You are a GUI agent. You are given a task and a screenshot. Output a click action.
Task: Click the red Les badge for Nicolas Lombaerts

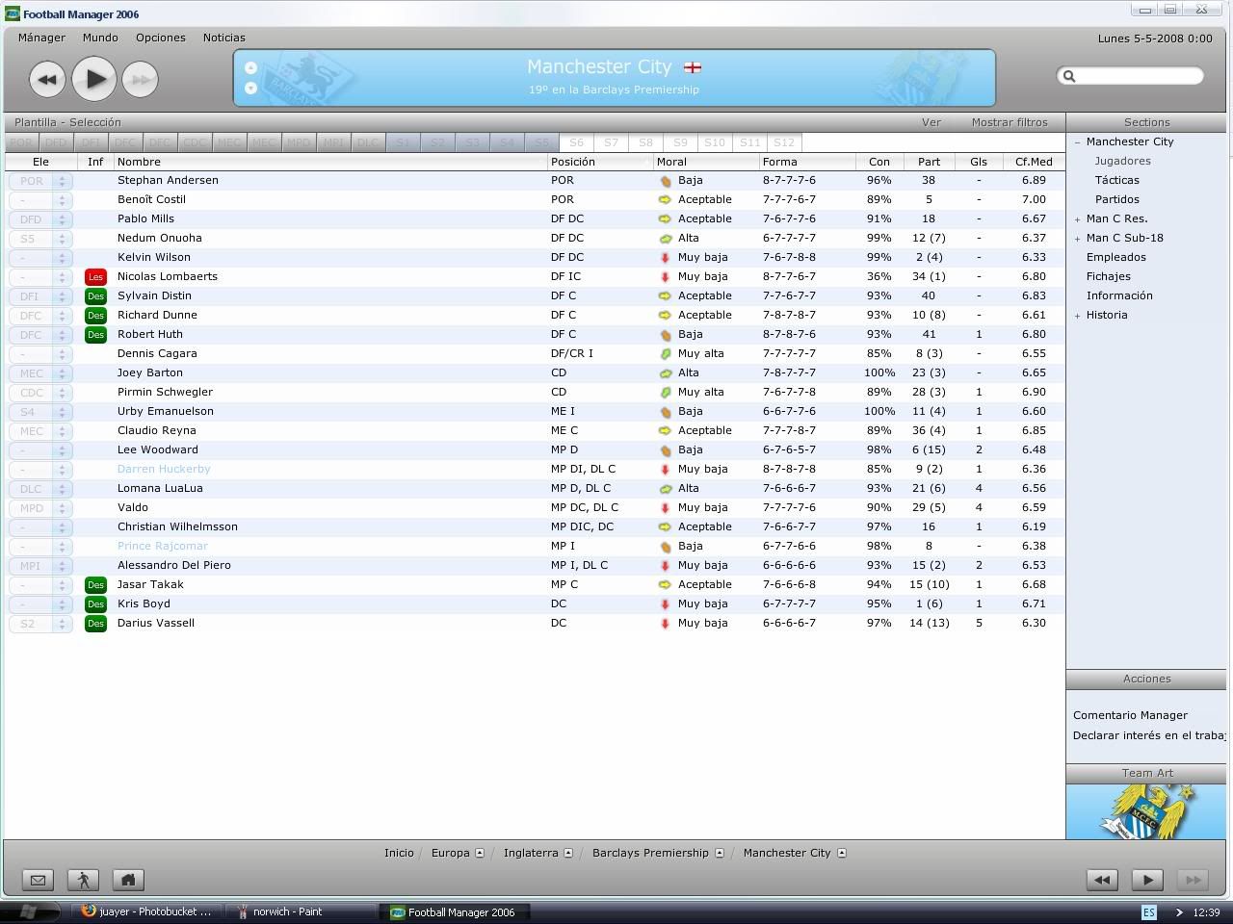point(95,277)
